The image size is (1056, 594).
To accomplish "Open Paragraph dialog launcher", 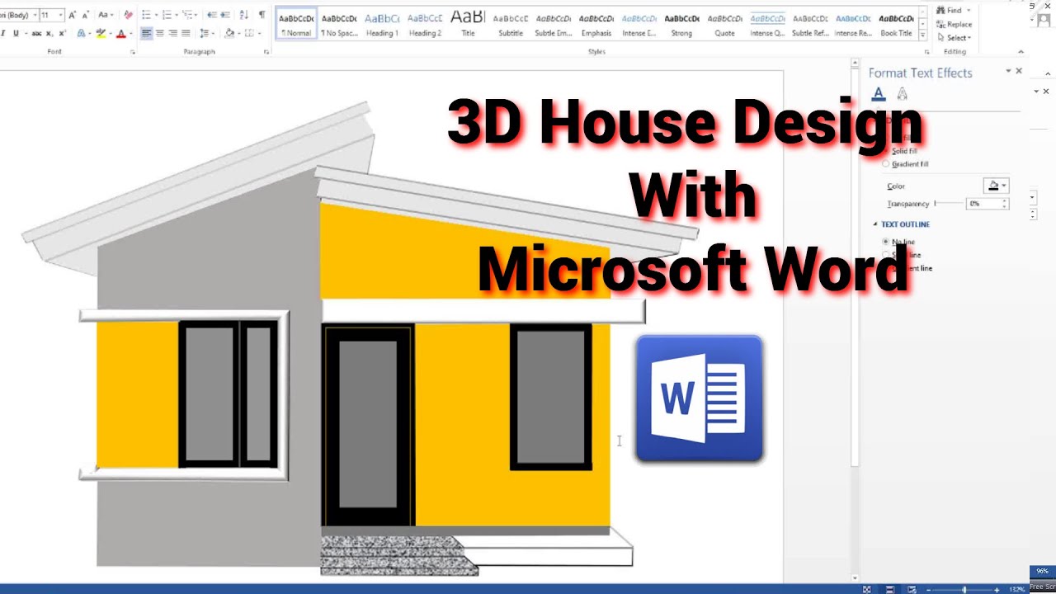I will [x=266, y=52].
